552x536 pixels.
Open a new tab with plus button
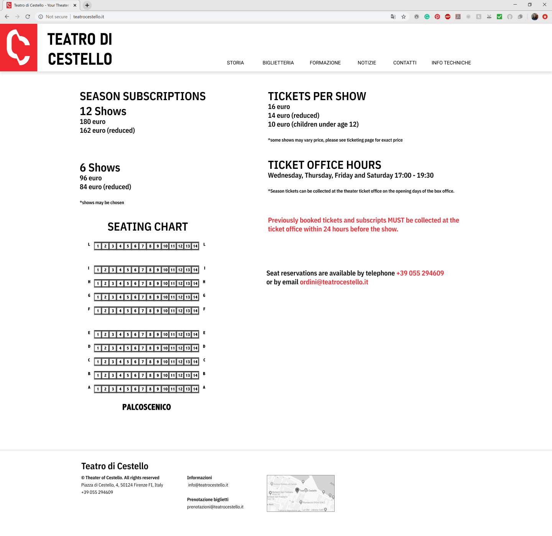coord(87,5)
